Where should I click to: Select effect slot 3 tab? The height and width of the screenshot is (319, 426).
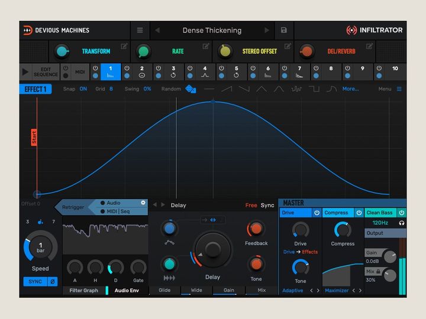pyautogui.click(x=173, y=72)
